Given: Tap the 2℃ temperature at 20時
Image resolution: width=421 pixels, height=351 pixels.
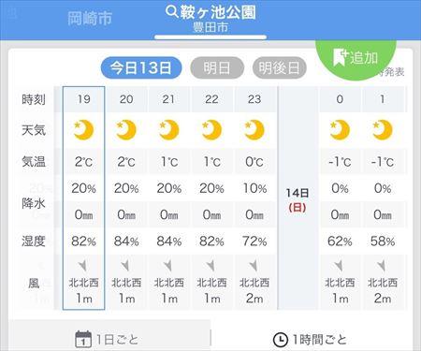Looking at the screenshot, I should tap(126, 162).
